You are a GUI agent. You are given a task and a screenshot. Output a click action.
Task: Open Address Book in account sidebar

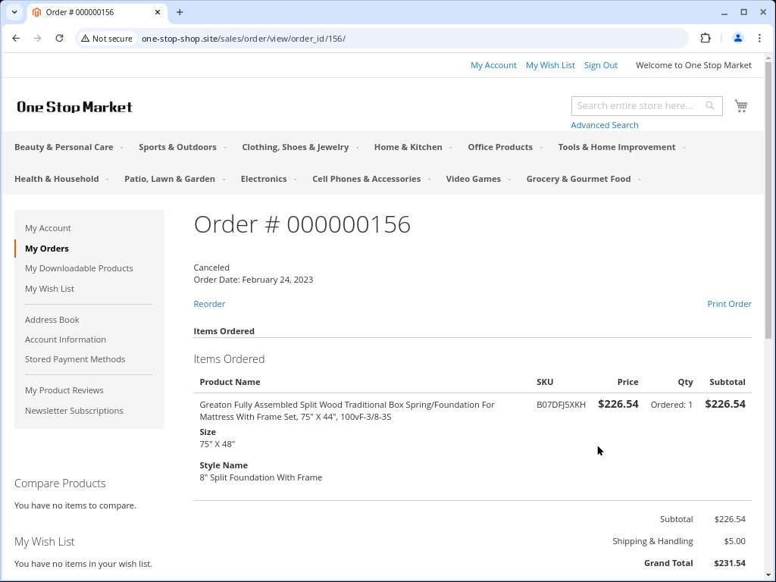(52, 320)
